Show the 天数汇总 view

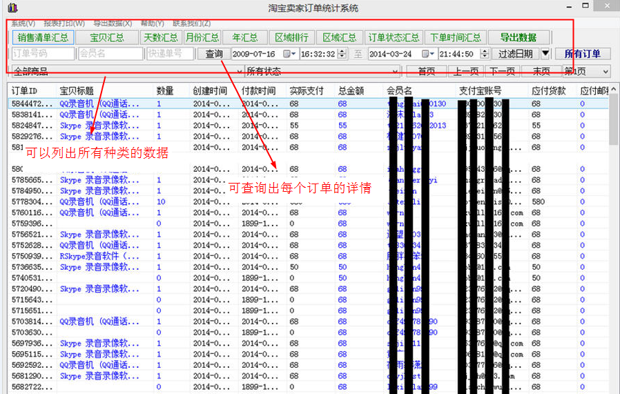coord(161,37)
